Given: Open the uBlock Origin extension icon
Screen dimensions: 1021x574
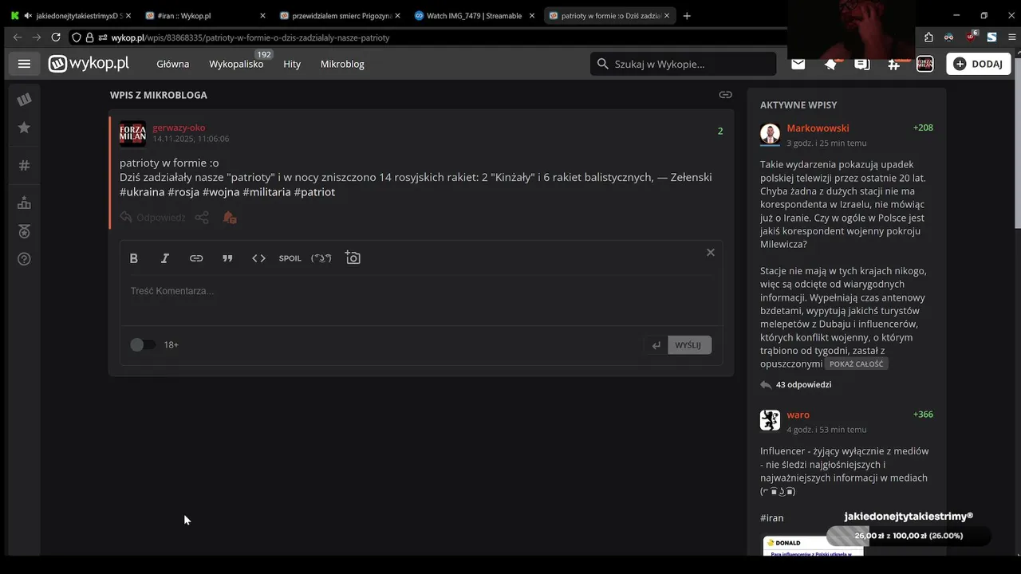Looking at the screenshot, I should point(971,37).
